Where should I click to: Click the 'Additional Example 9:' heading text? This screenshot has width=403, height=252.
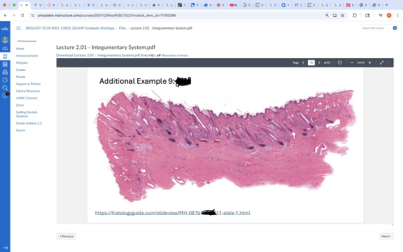coord(137,81)
